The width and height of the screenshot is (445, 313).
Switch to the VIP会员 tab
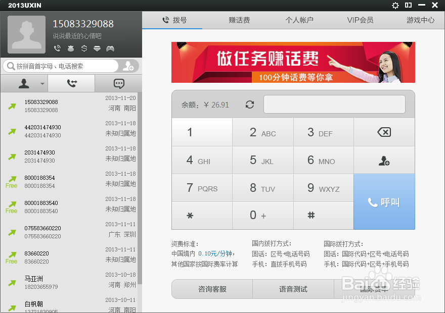(x=360, y=20)
